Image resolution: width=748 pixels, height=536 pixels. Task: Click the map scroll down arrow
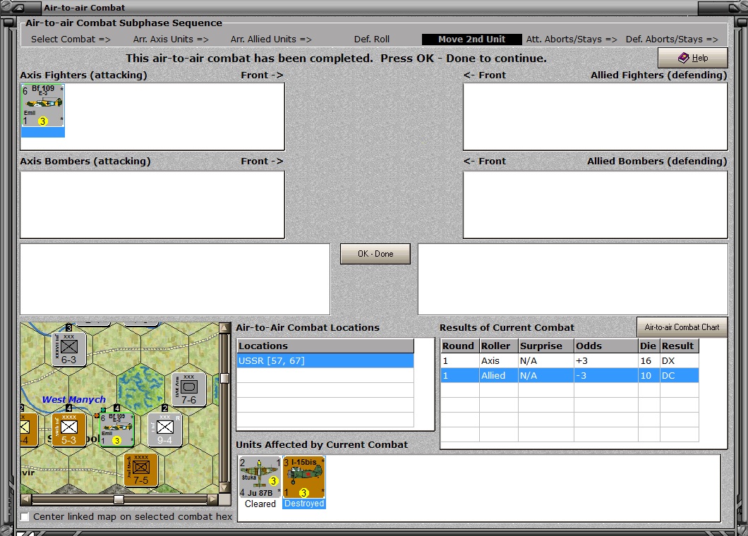224,487
